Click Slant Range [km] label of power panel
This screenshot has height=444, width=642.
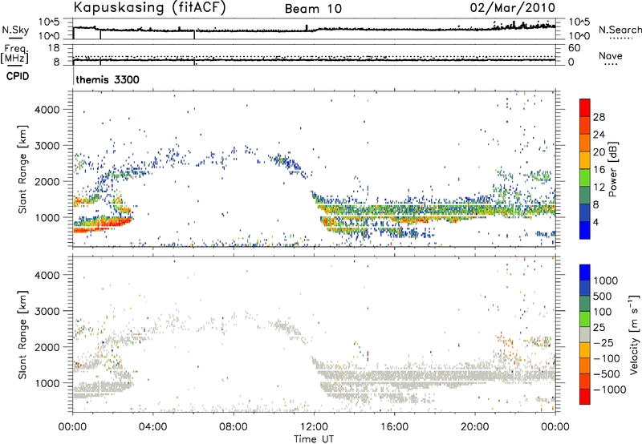coord(22,169)
